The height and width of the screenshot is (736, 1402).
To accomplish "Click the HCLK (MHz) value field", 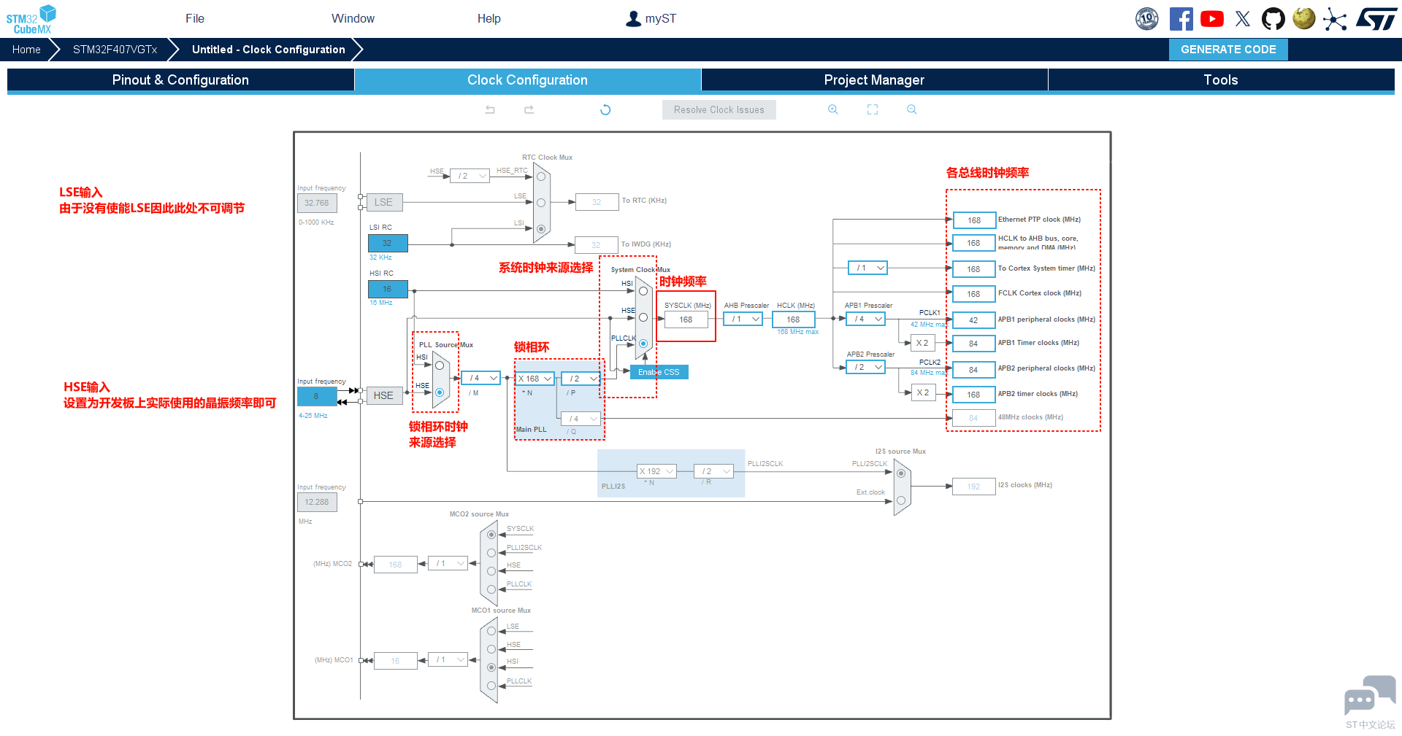I will 794,319.
